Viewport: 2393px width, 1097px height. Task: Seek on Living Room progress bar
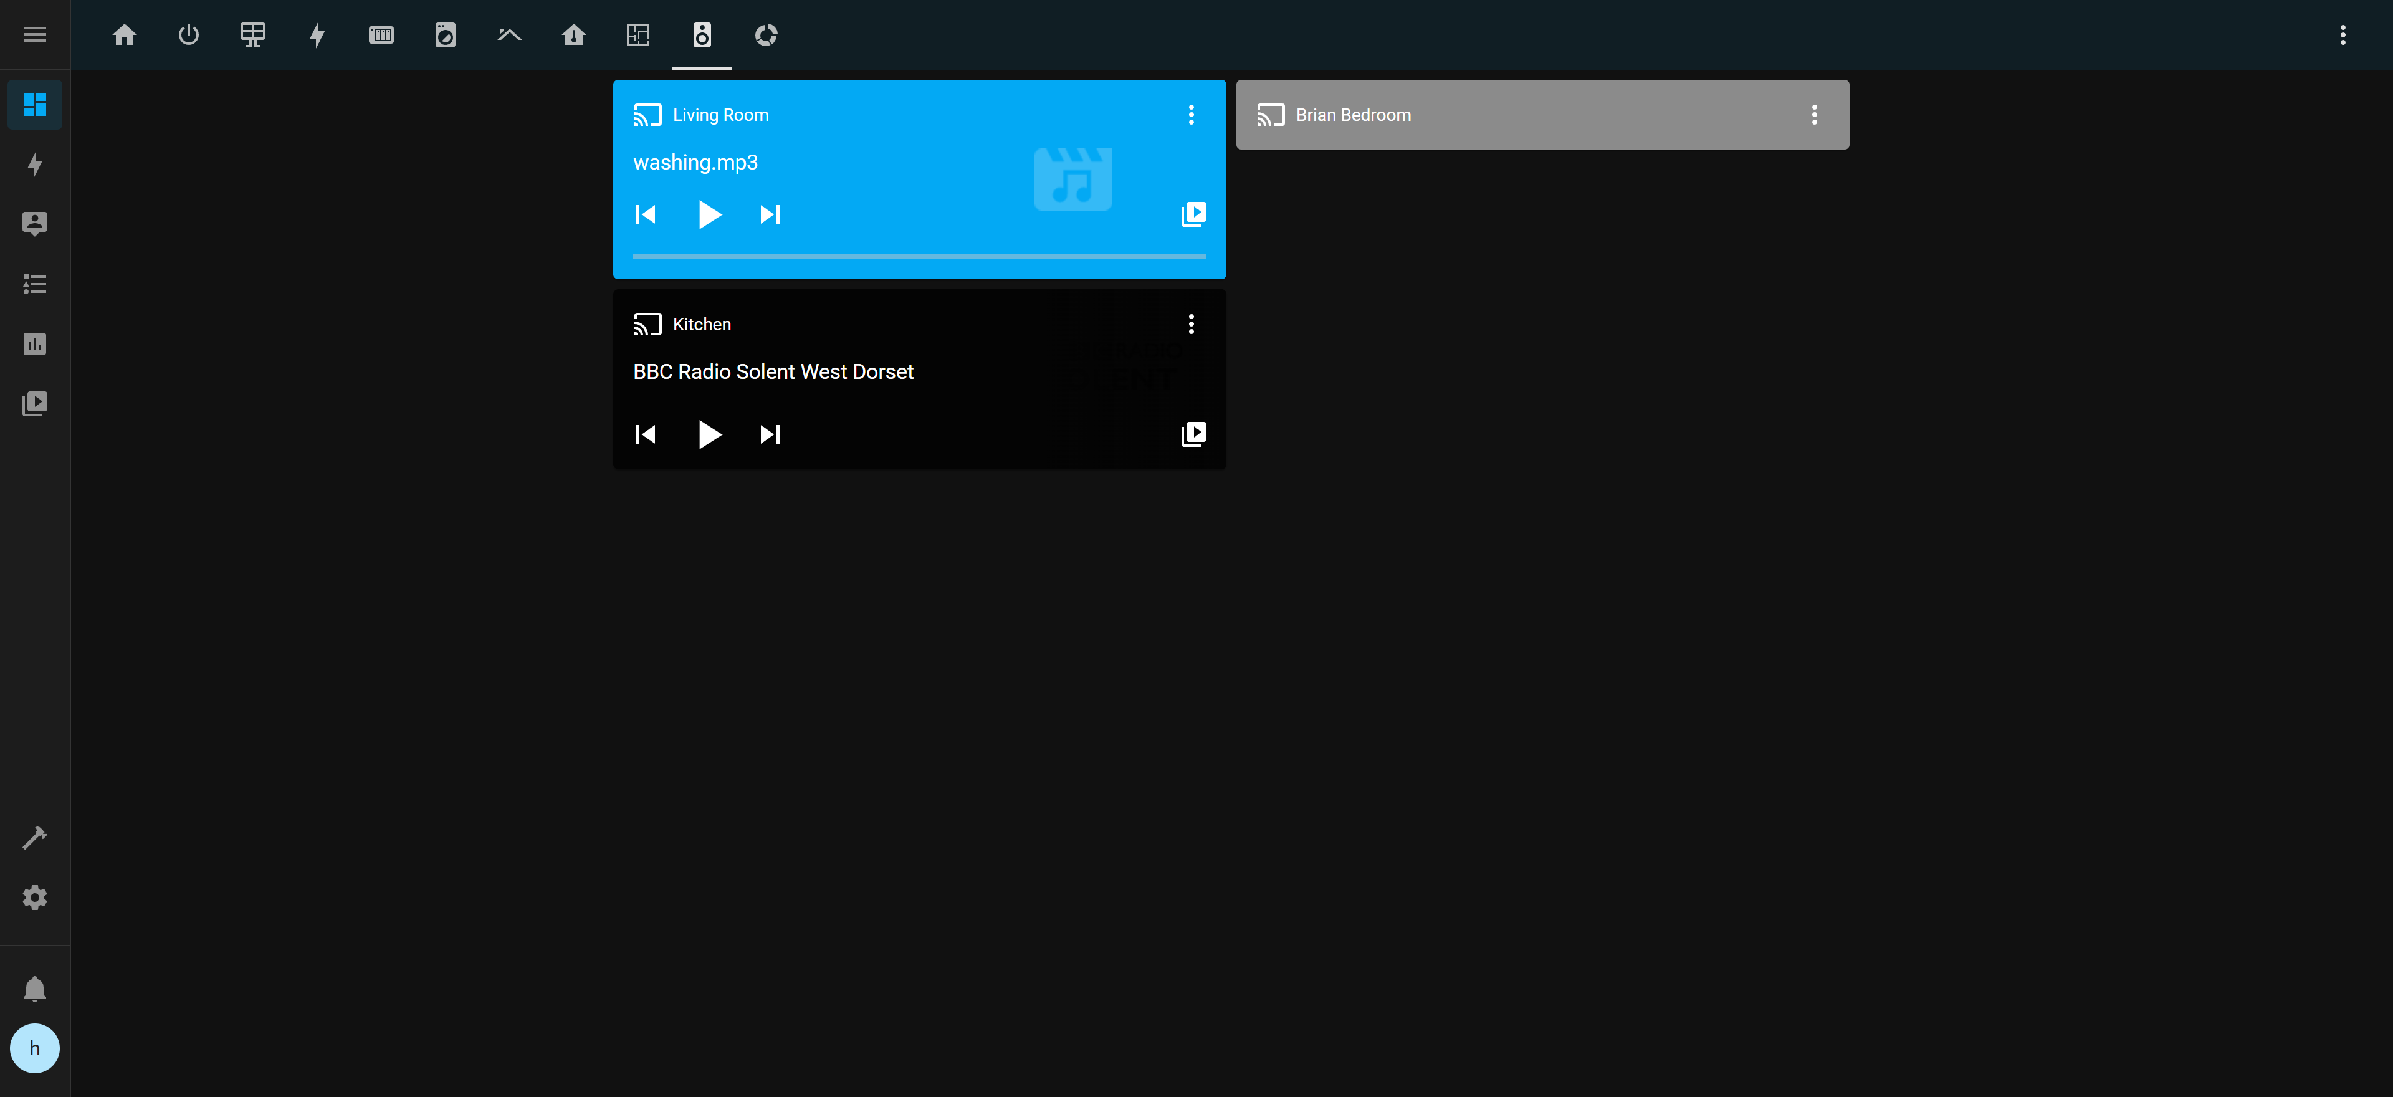point(919,256)
